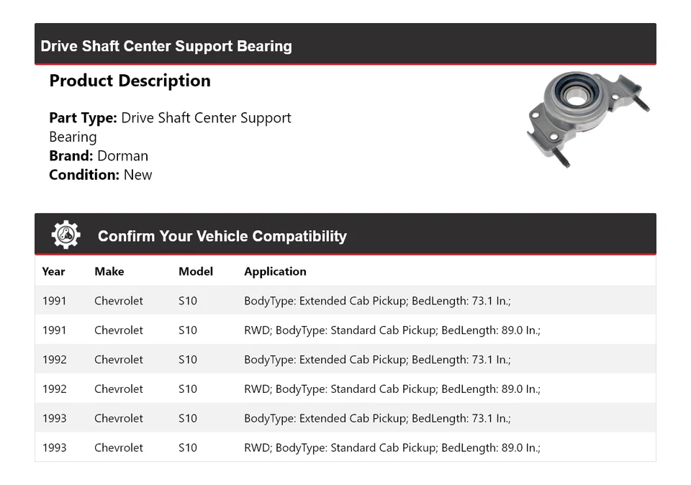Click the Confirm Your Vehicle Compatibility heading text
Viewport: 691px width, 485px height.
point(222,236)
